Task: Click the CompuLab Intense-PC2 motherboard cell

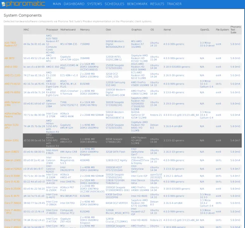Action: click(67, 211)
